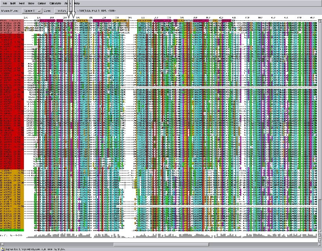Select the topmost sequence name in pink group
322x251 pixels.
point(12,21)
